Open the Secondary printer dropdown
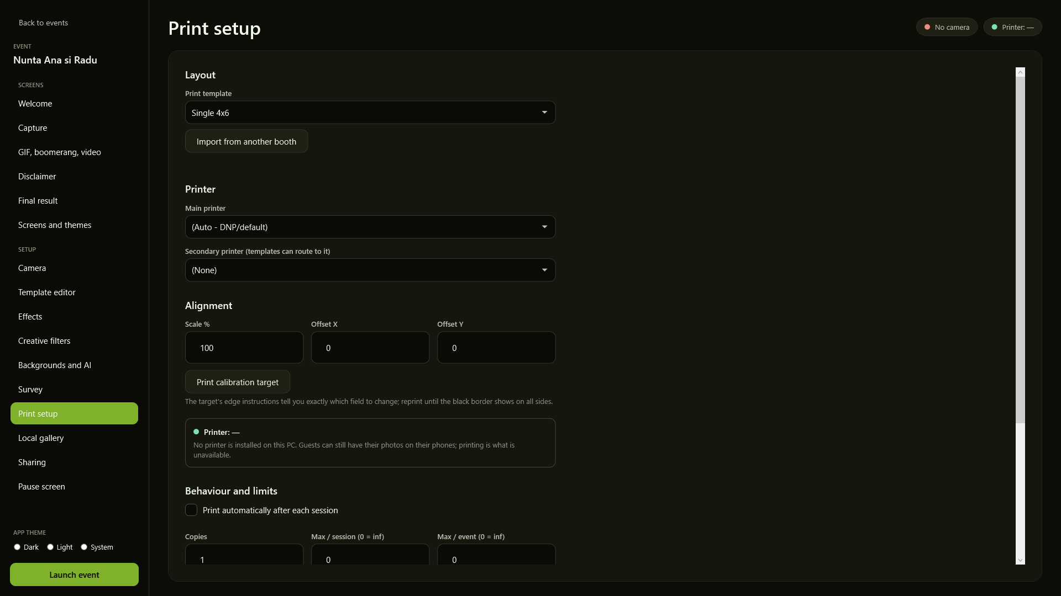Viewport: 1061px width, 596px height. [370, 270]
